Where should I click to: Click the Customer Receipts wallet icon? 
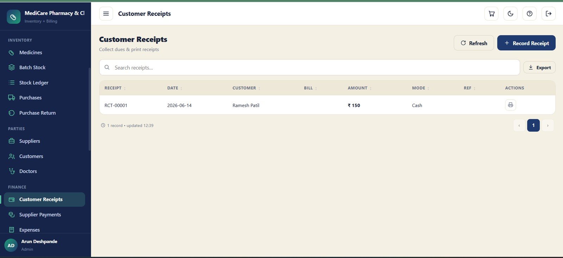coord(12,199)
